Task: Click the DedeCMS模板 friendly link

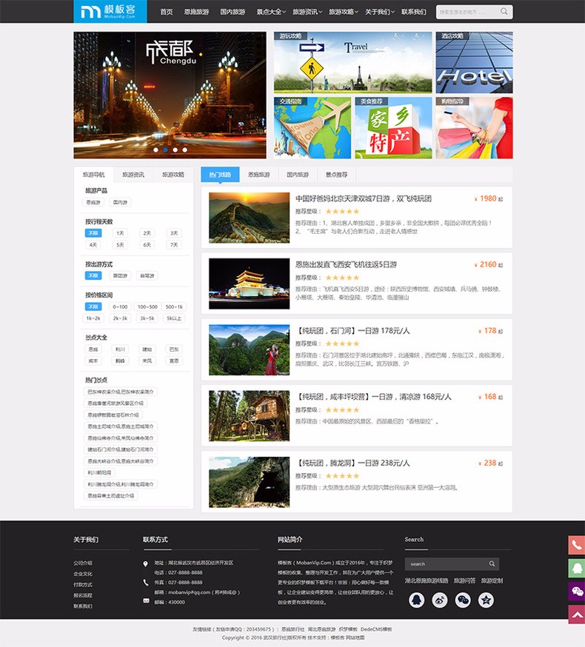Action: click(x=376, y=629)
